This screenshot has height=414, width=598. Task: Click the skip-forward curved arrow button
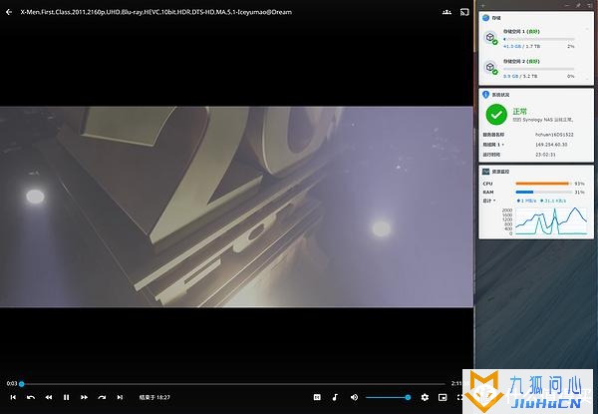[102, 397]
